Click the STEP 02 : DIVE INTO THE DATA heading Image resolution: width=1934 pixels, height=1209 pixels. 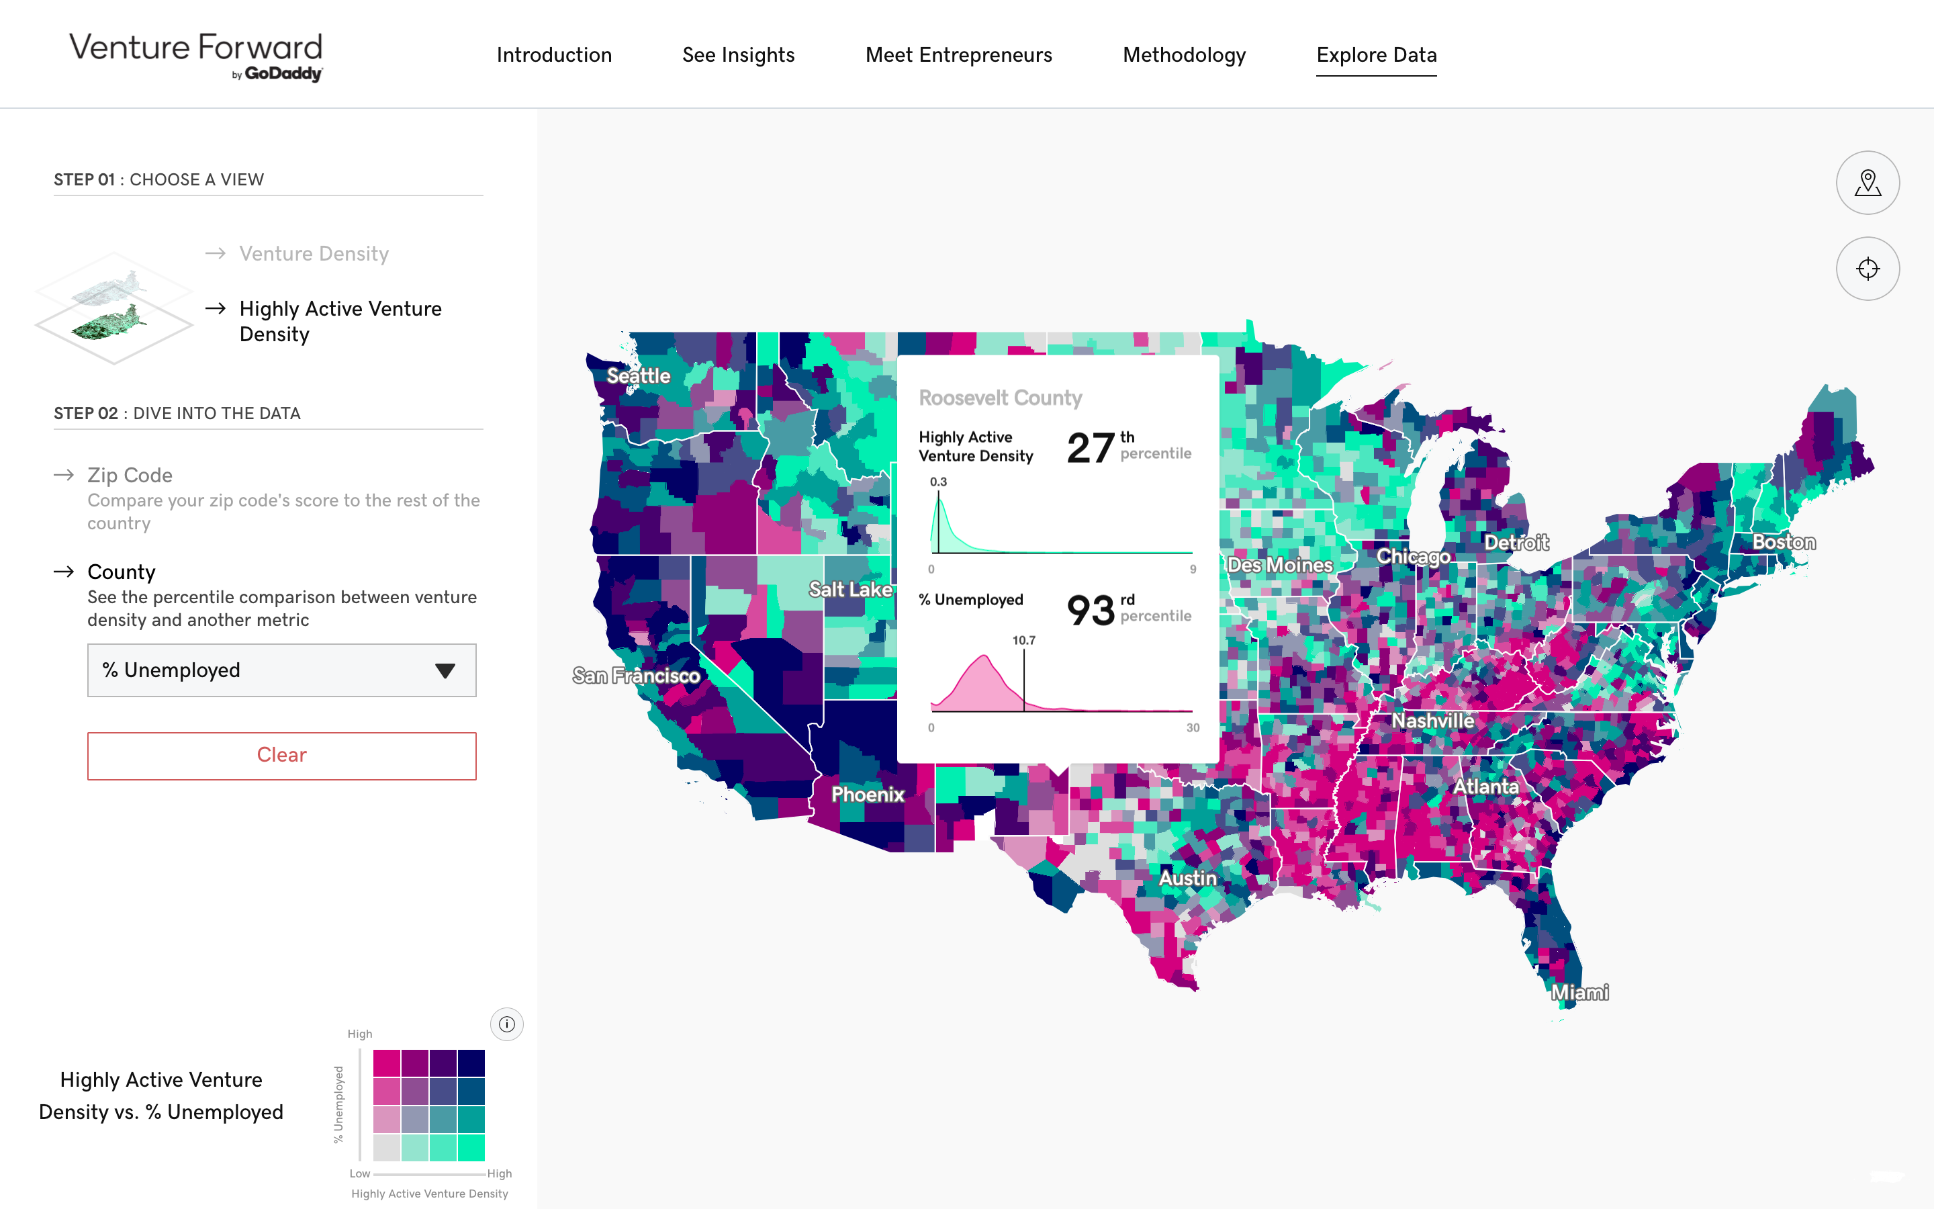[x=177, y=413]
